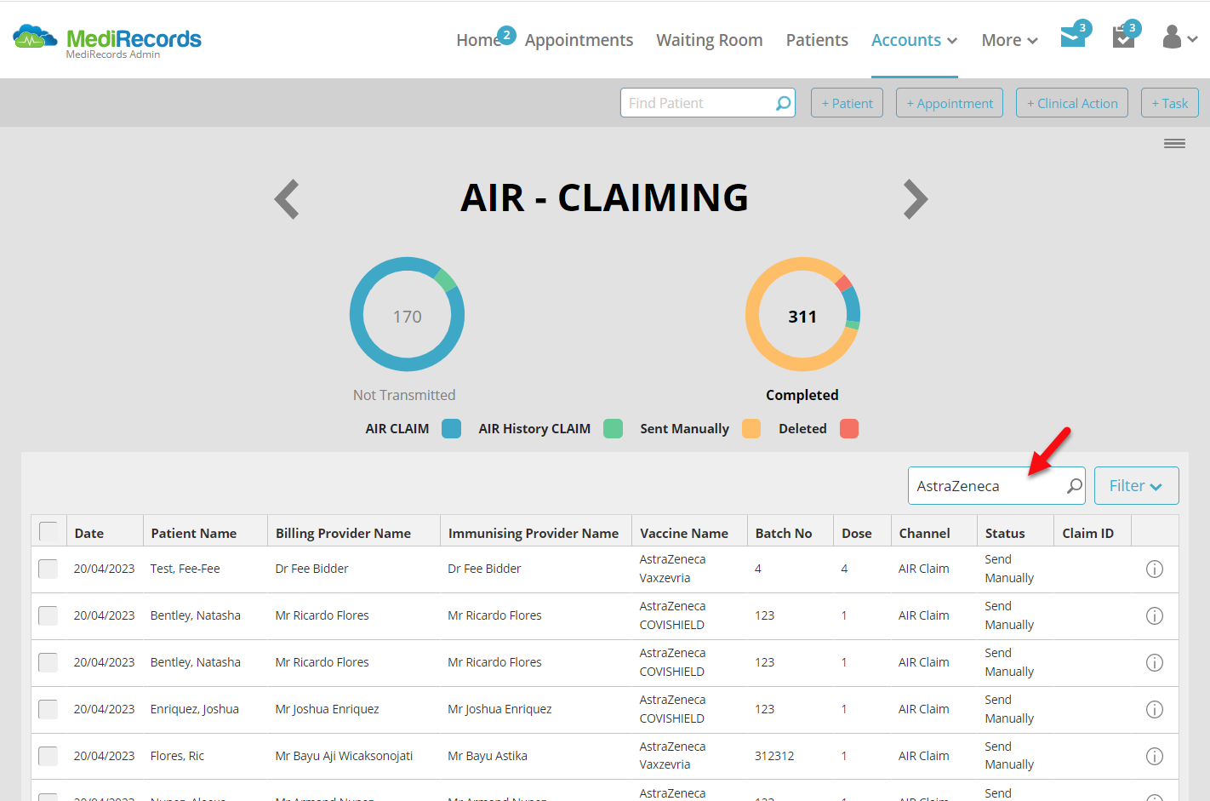
Task: Check the Test, Fee-Fee row checkbox
Action: (48, 569)
